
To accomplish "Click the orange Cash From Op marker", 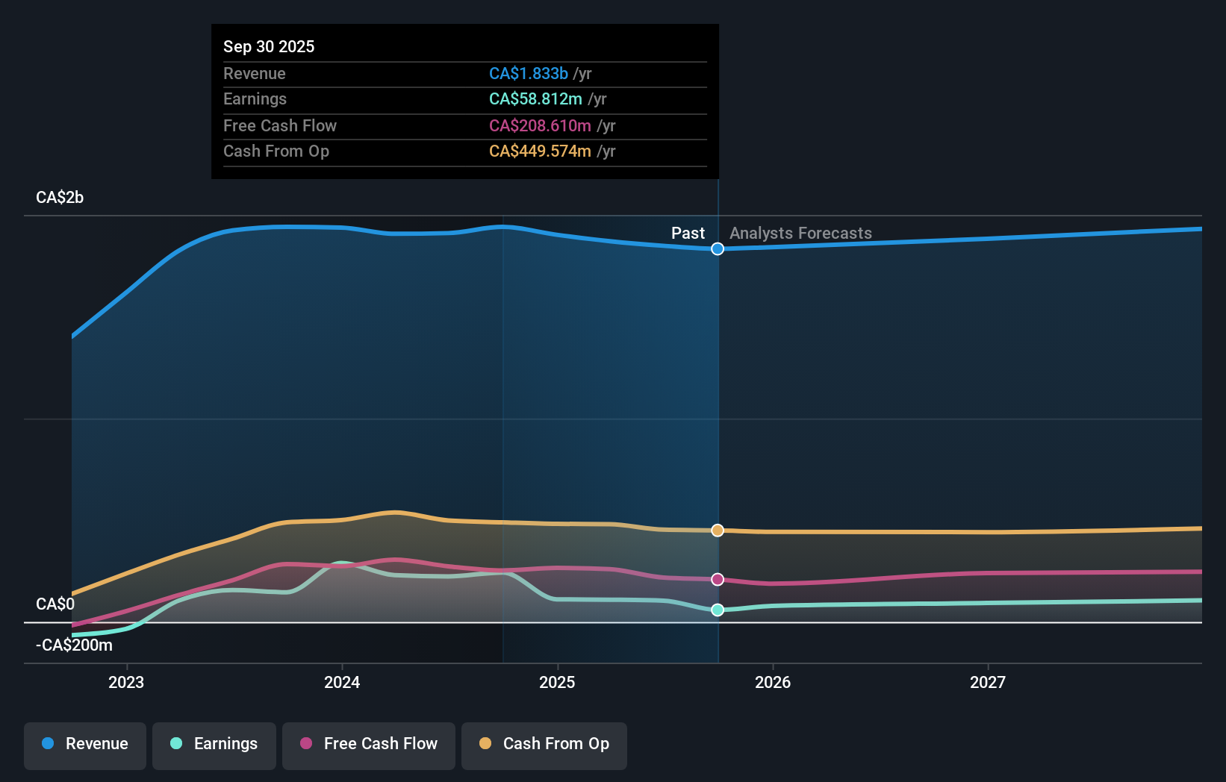I will pos(718,530).
